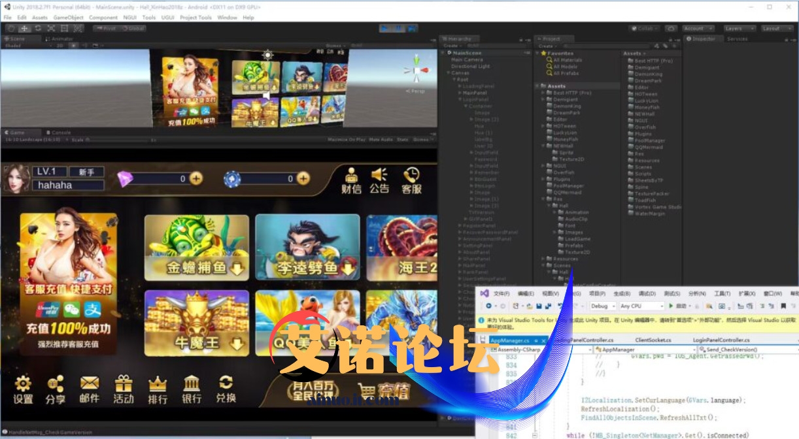Viewport: 799px width, 439px height.
Task: Click the Create button in Hierarchy panel
Action: coord(452,46)
